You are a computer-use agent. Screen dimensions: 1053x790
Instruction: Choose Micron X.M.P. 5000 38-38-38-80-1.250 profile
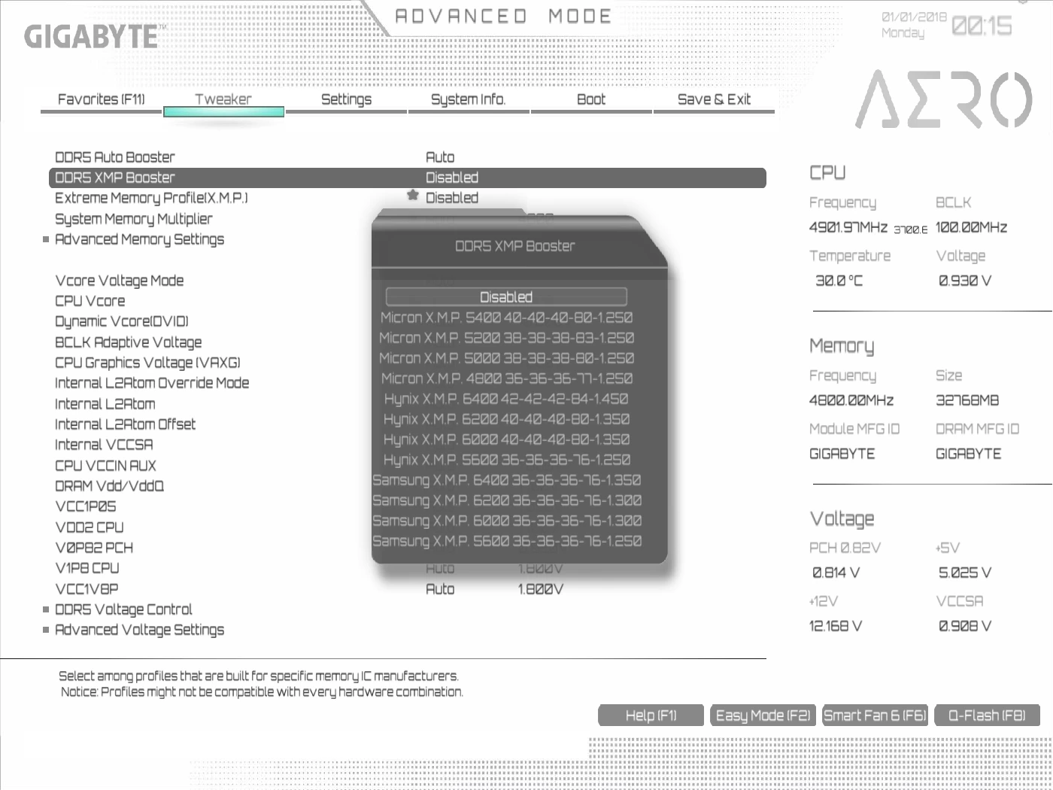point(506,358)
